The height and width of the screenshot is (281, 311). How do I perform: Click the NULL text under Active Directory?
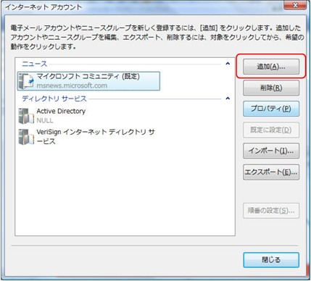[45, 120]
